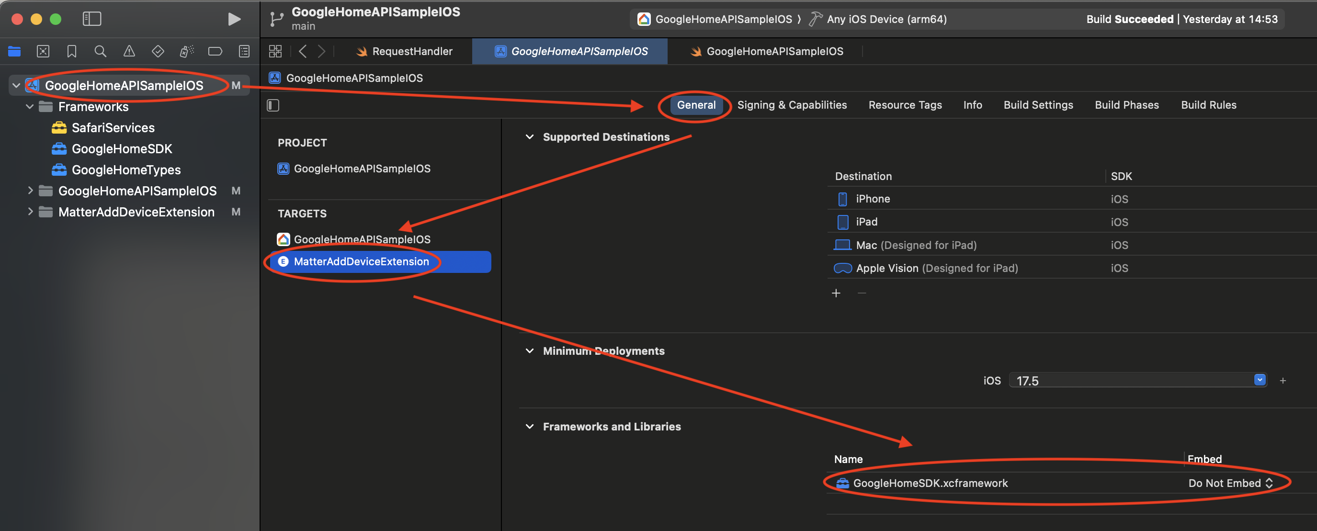Switch to Signing & Capabilities tab
Viewport: 1317px width, 531px height.
(x=792, y=105)
